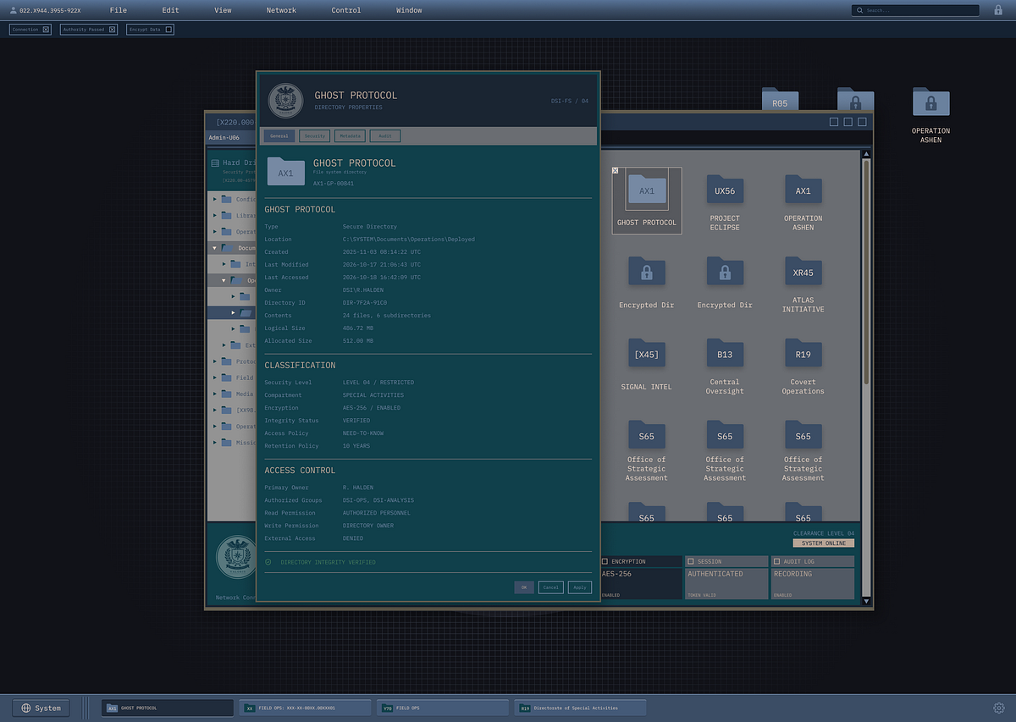Open the Control menu
The width and height of the screenshot is (1016, 722).
point(346,10)
